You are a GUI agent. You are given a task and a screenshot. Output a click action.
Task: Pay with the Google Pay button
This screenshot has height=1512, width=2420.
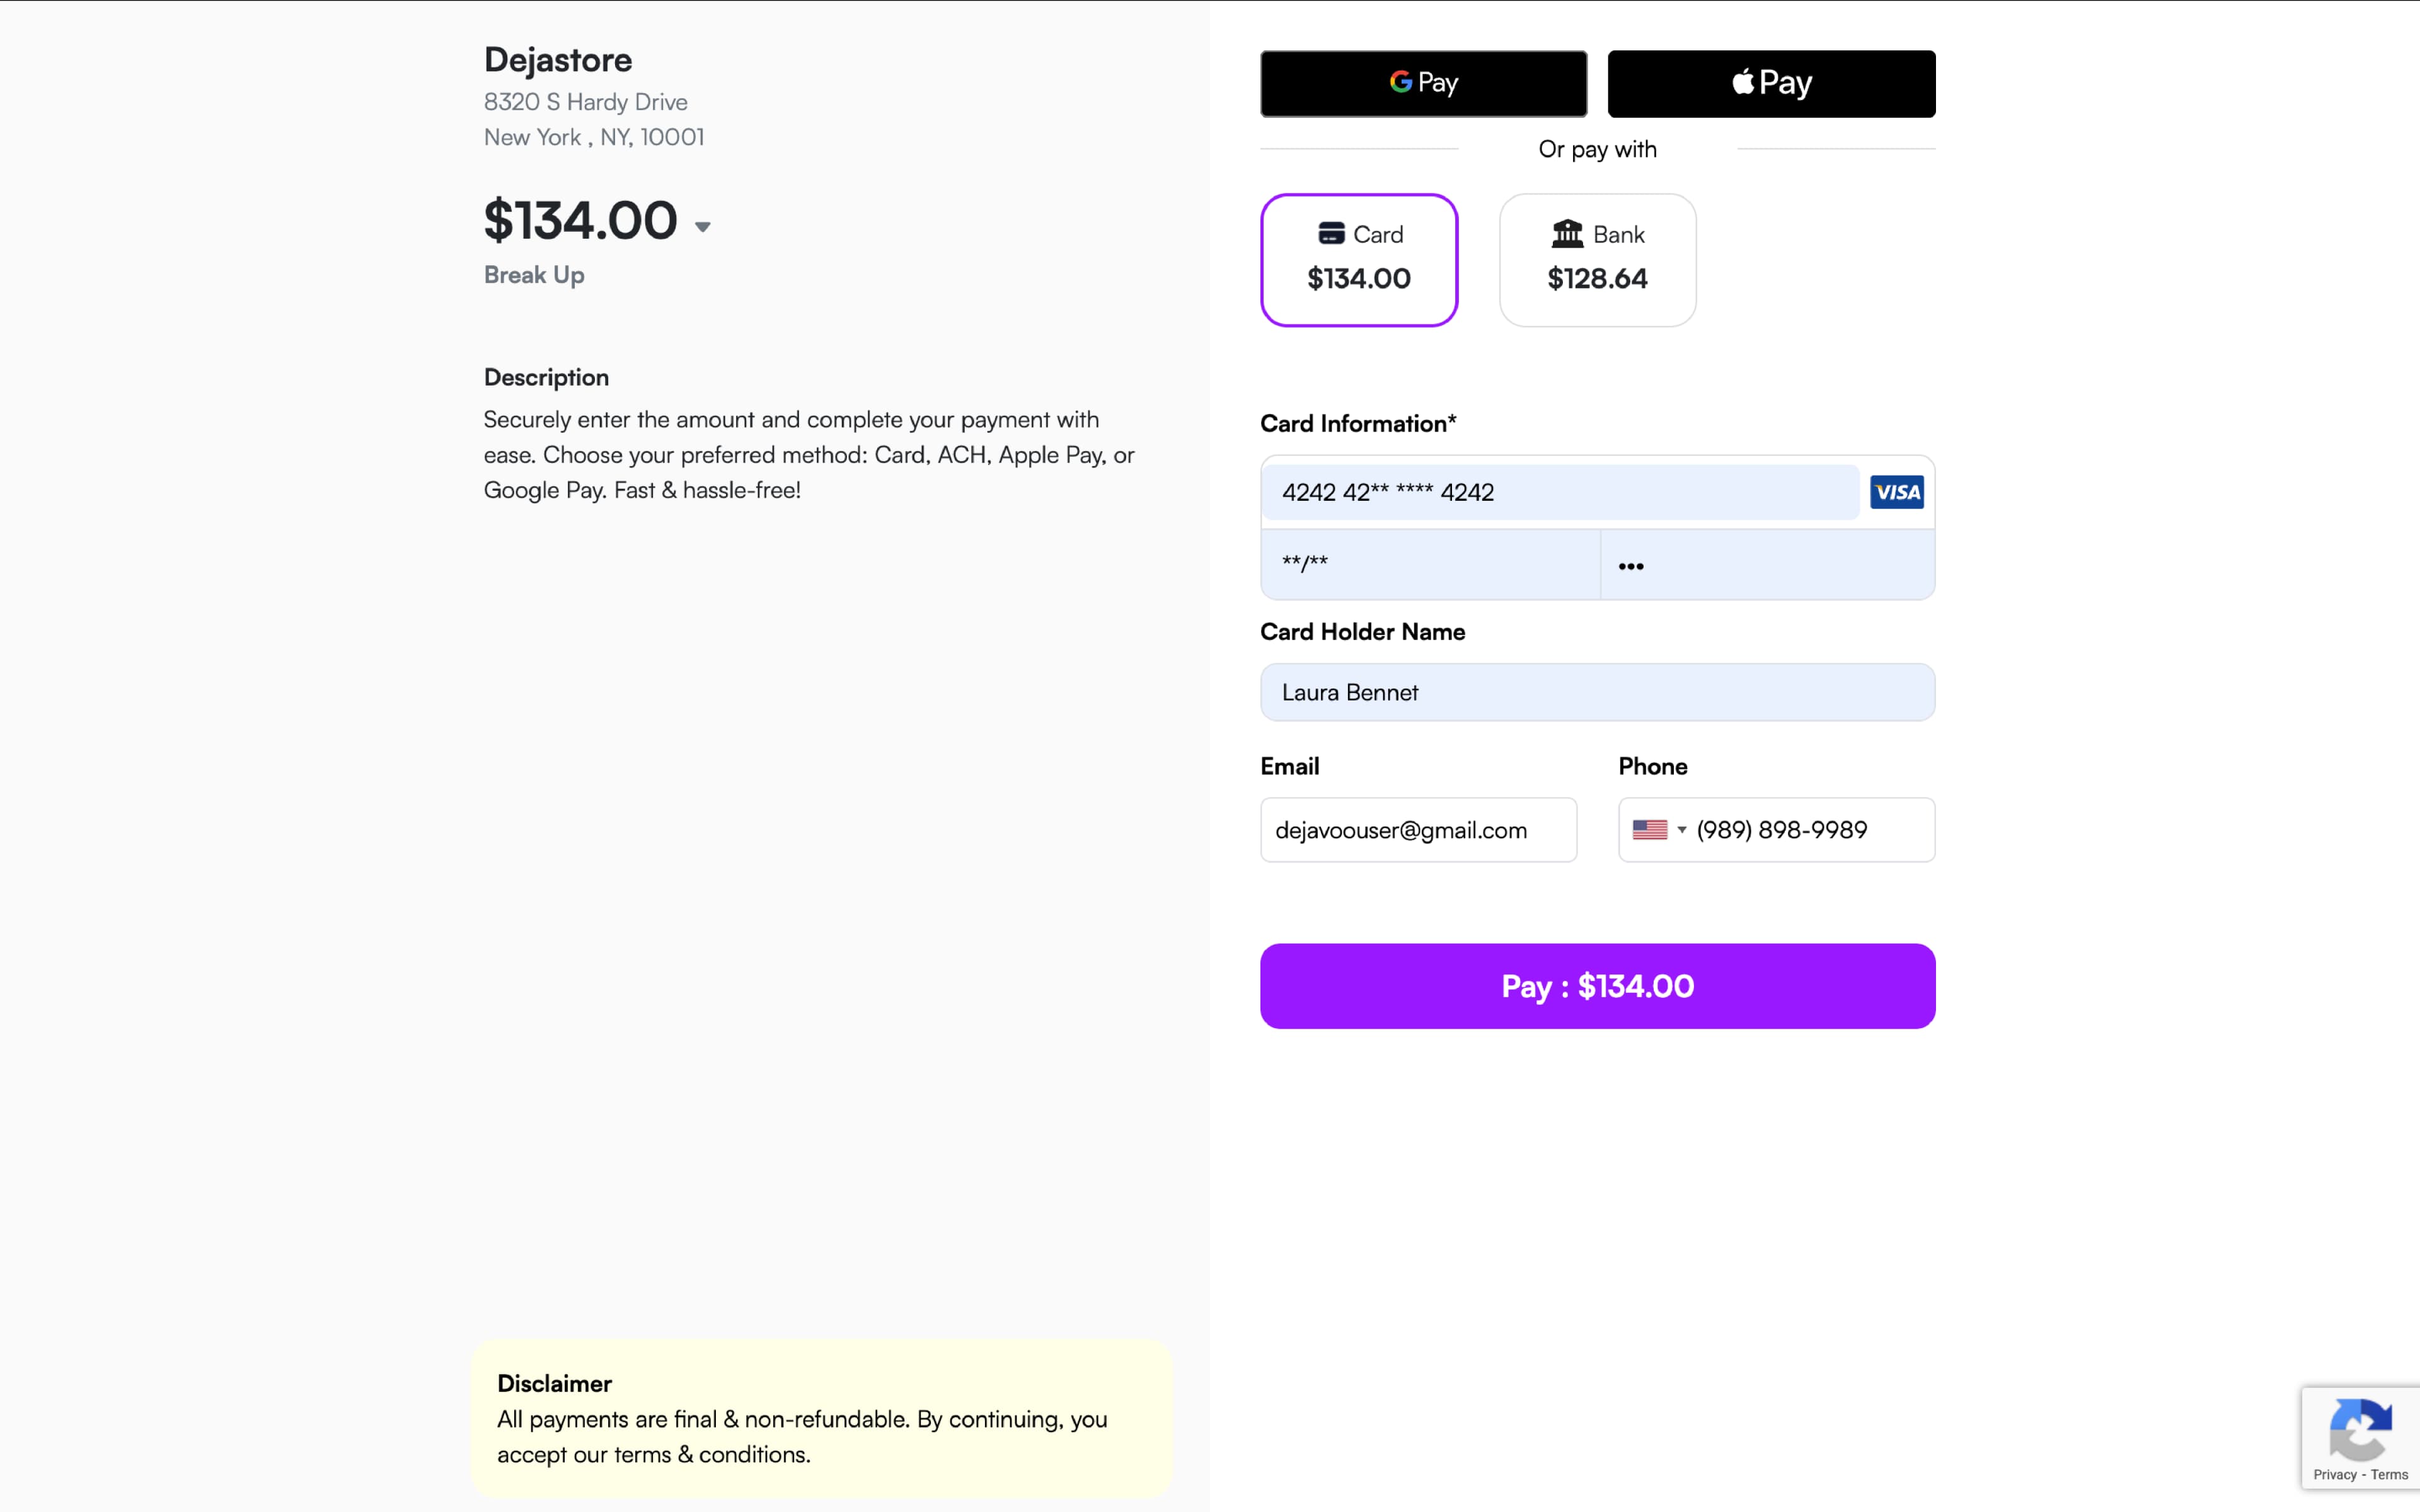pyautogui.click(x=1423, y=84)
